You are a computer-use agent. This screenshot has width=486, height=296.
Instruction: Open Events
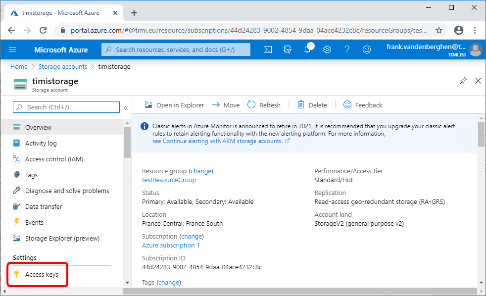pos(62,222)
